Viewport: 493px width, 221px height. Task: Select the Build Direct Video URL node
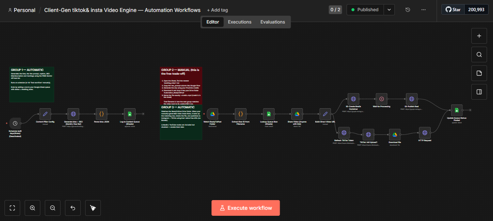(x=325, y=114)
